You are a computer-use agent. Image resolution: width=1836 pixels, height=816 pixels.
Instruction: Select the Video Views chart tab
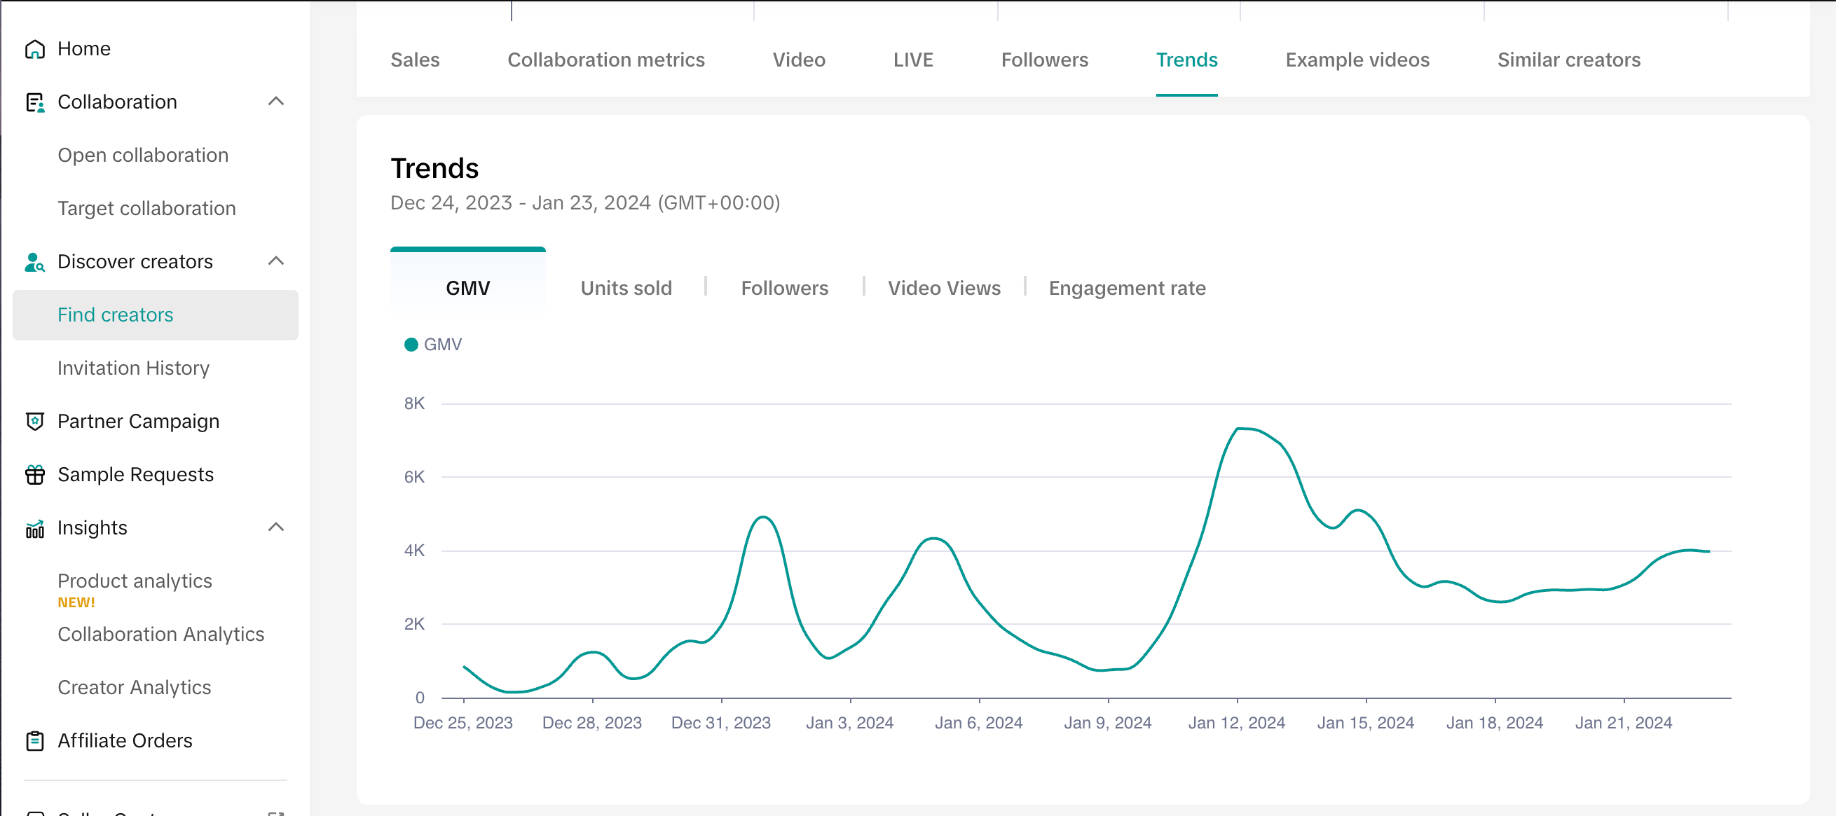point(944,288)
